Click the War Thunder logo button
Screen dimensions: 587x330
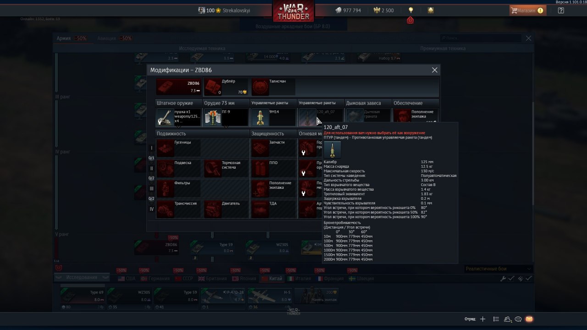click(293, 11)
